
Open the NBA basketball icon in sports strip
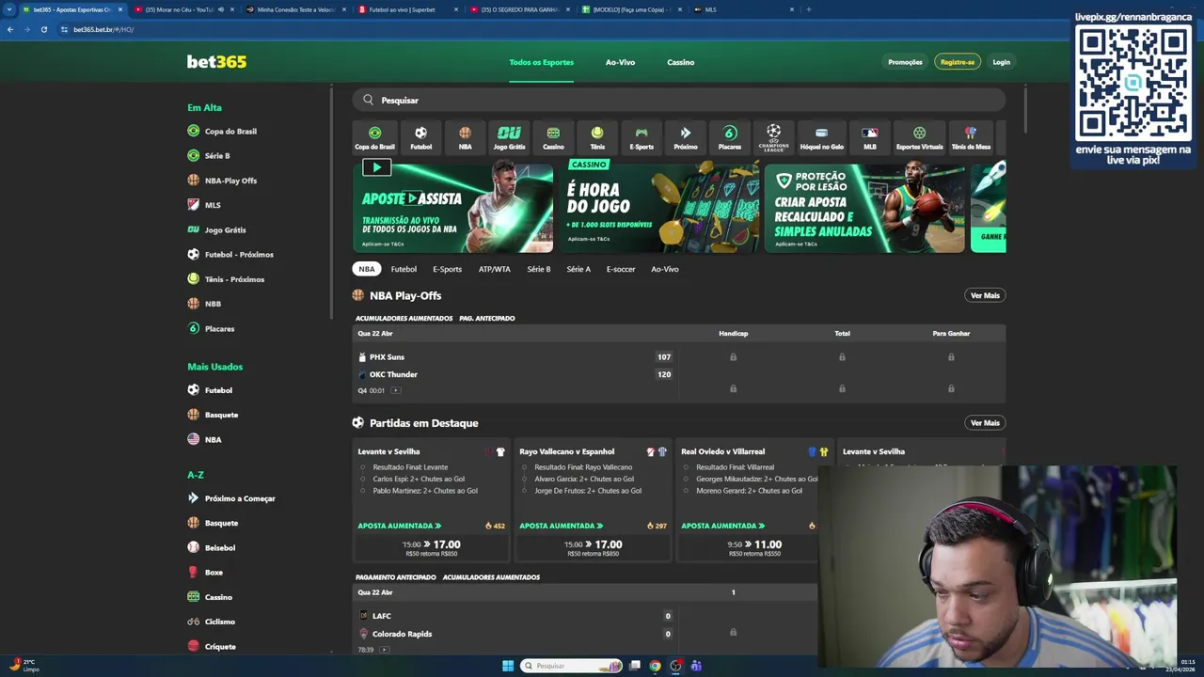tap(465, 137)
